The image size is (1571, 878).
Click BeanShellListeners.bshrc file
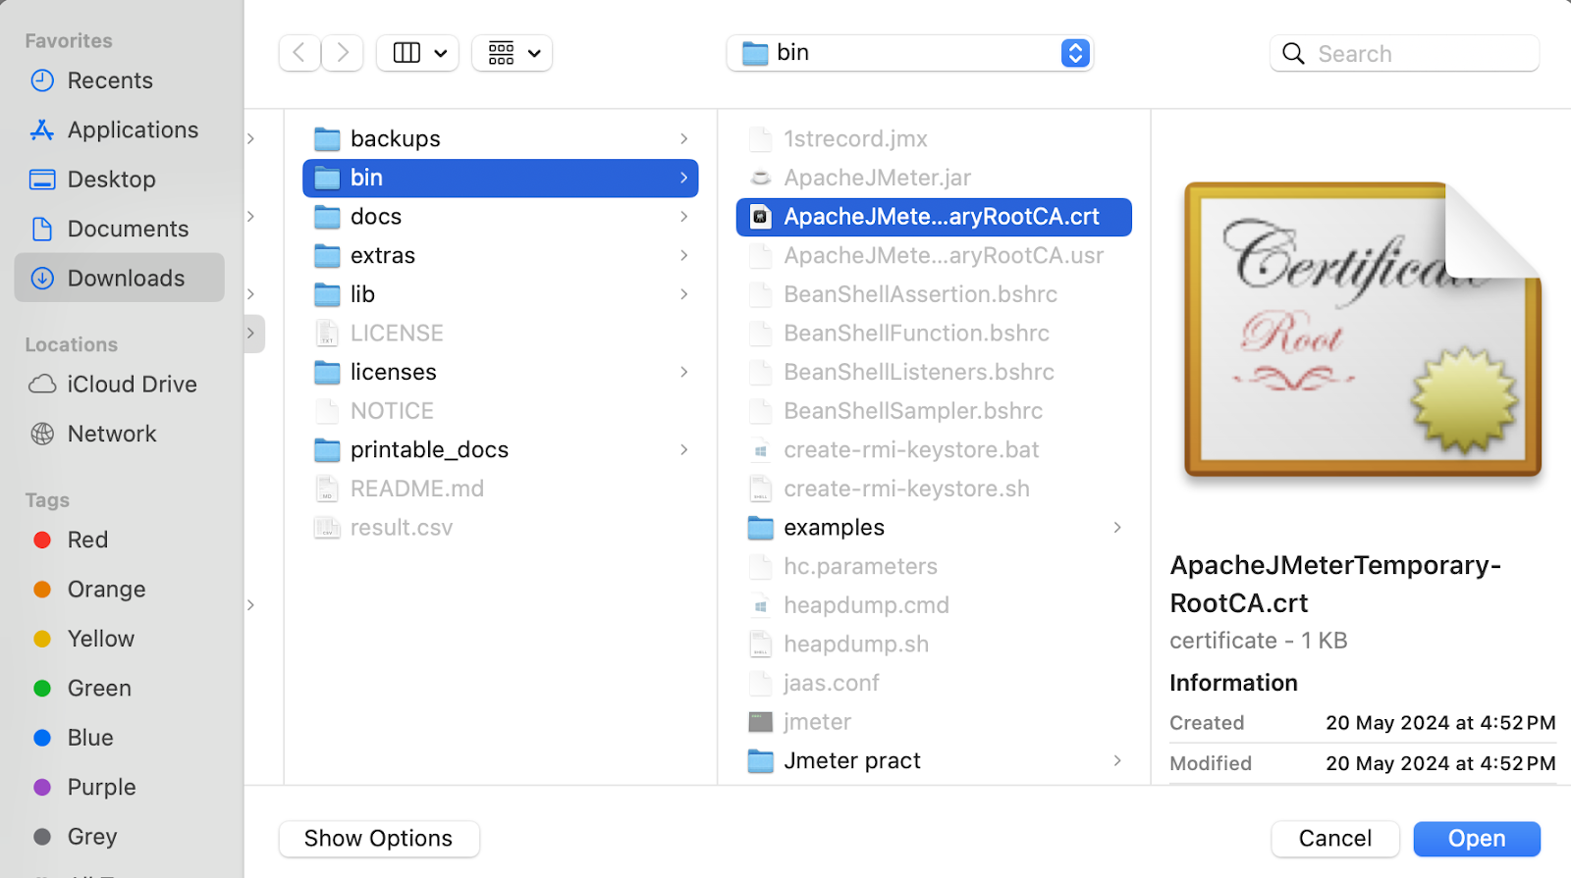click(934, 372)
